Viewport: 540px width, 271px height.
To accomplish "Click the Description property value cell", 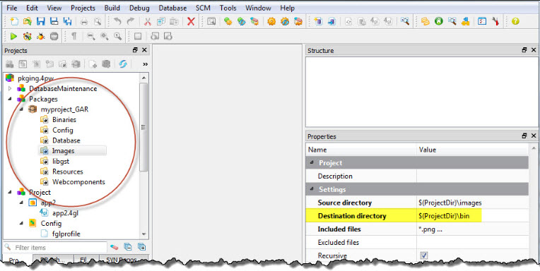I will tap(472, 176).
